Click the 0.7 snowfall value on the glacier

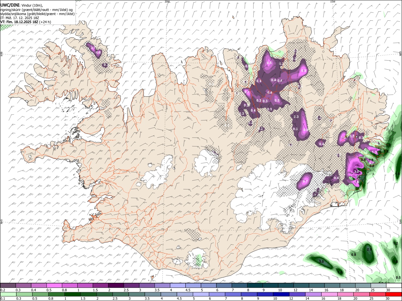[x=305, y=182]
